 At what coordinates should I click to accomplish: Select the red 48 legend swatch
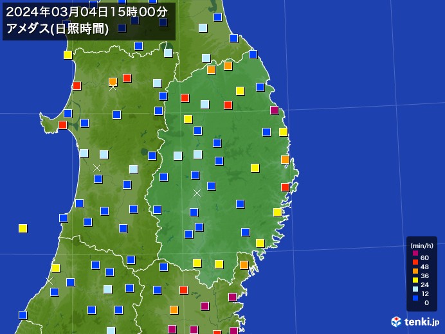[x=415, y=262]
